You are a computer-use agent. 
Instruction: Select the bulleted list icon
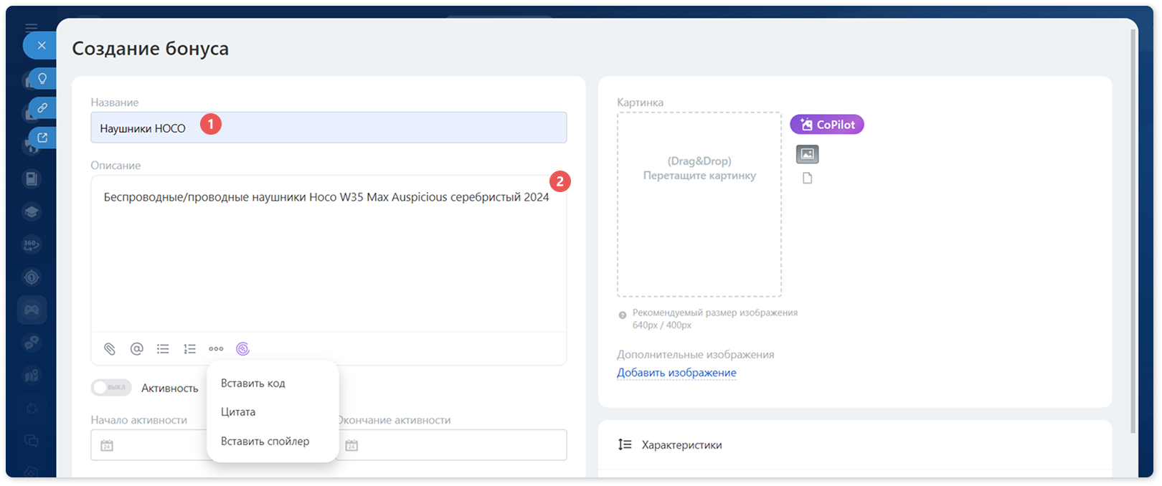pos(164,349)
